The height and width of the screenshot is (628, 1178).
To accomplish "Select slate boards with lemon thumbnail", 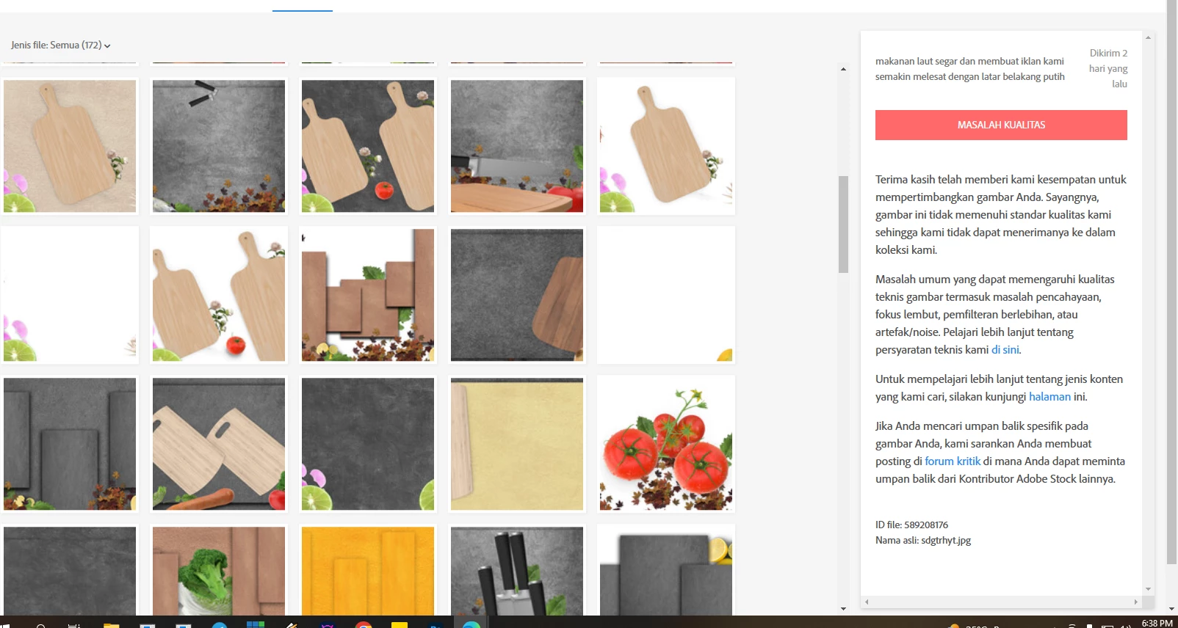I will 666,571.
